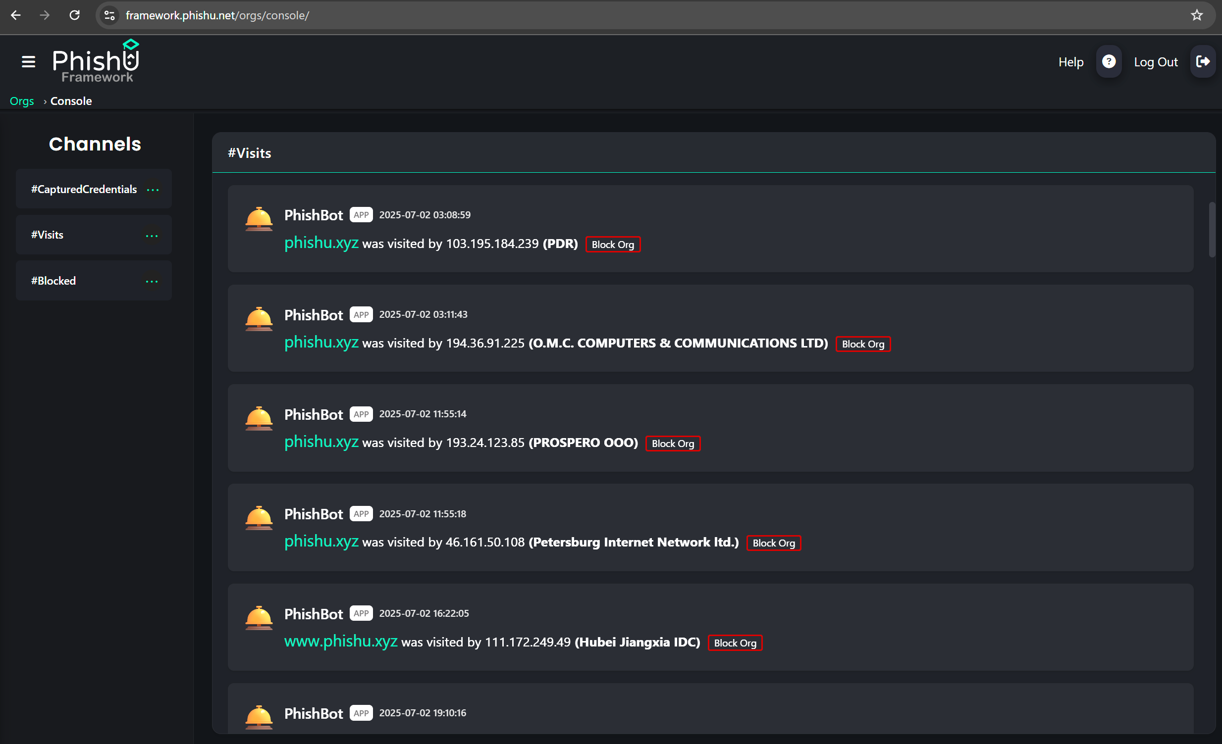Click the visits list scrollbar thumb

click(1212, 229)
